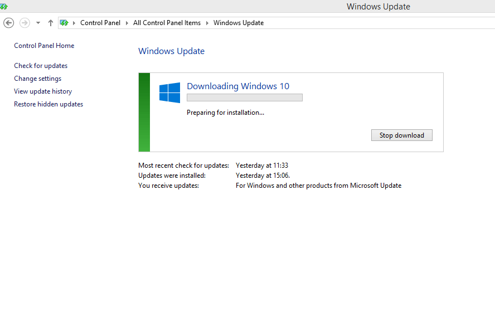Open Restore hidden updates link
495x336 pixels.
pyautogui.click(x=48, y=104)
